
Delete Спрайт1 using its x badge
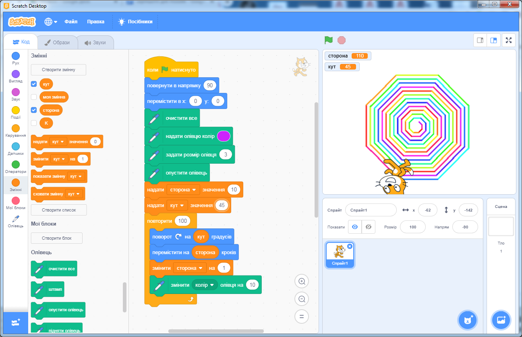[x=350, y=246]
